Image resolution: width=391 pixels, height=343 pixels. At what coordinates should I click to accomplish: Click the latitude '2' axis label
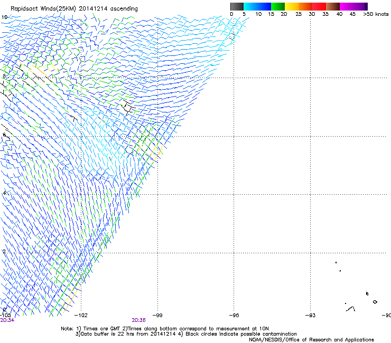[4, 251]
